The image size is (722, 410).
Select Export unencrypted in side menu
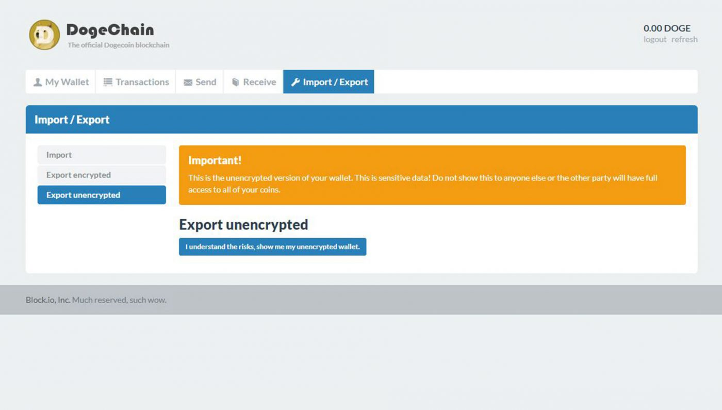[x=102, y=195]
